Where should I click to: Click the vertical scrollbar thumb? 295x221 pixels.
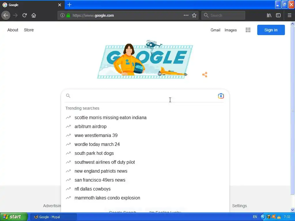tap(292, 110)
